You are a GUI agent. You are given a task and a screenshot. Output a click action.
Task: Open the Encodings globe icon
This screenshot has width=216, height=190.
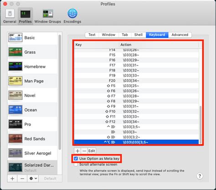72,13
